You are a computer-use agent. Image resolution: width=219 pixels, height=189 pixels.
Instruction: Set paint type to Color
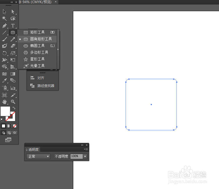click(x=3, y=126)
